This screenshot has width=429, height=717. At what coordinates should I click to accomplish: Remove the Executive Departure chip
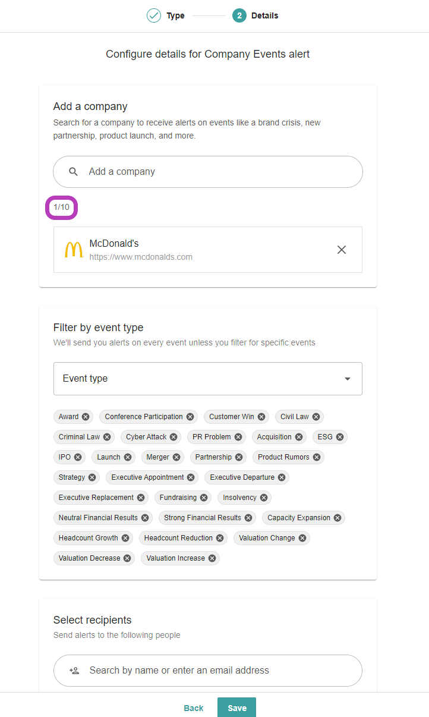click(282, 477)
